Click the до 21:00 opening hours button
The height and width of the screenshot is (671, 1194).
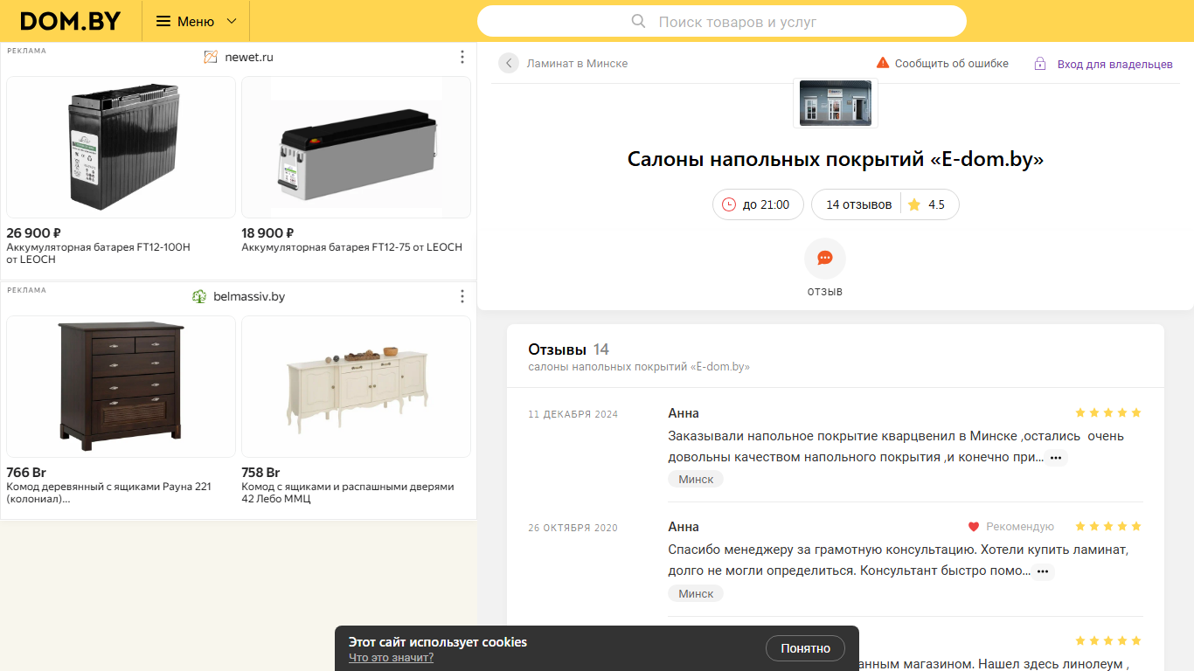click(758, 204)
